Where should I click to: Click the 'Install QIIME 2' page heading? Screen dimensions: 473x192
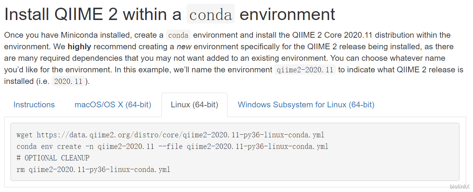(93, 14)
